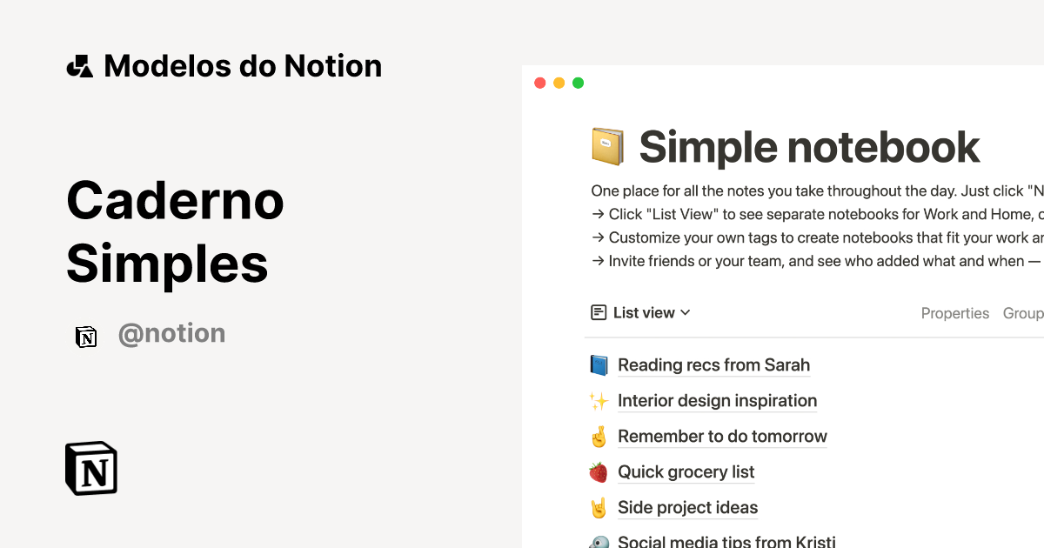Screen dimensions: 1044x548
Task: Click the Notion N logo in the lower left
Action: [90, 468]
